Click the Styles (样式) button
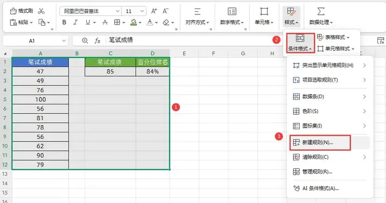386x203 pixels. (291, 17)
